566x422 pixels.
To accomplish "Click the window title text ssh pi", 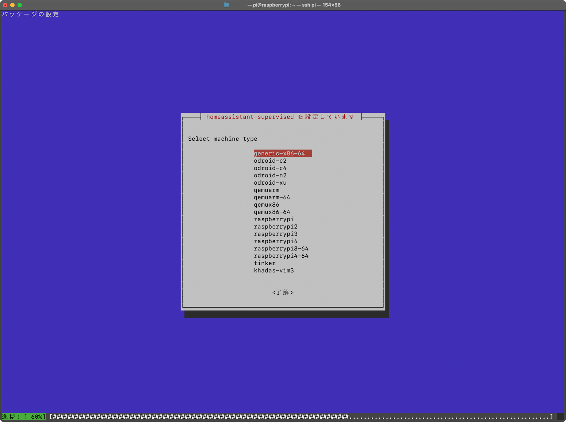I will coord(309,5).
